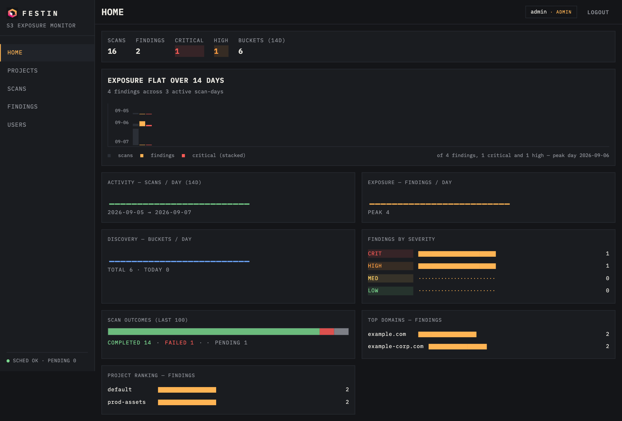Click the default project findings bar
Viewport: 622px width, 421px height.
pos(187,390)
